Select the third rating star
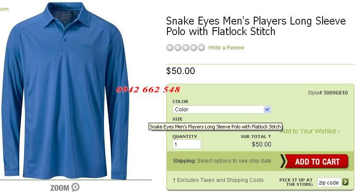The image size is (359, 192). 186,48
